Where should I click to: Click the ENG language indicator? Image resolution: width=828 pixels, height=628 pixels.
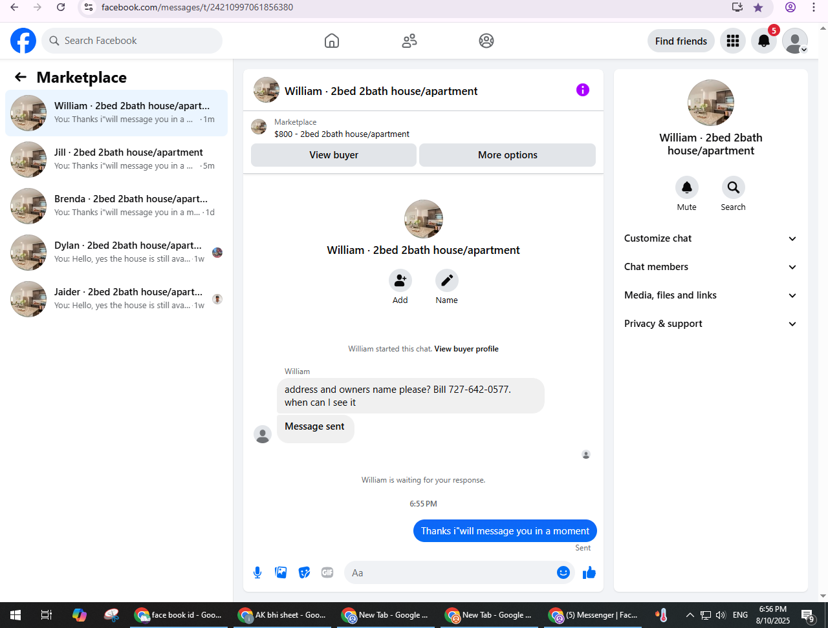tap(741, 615)
